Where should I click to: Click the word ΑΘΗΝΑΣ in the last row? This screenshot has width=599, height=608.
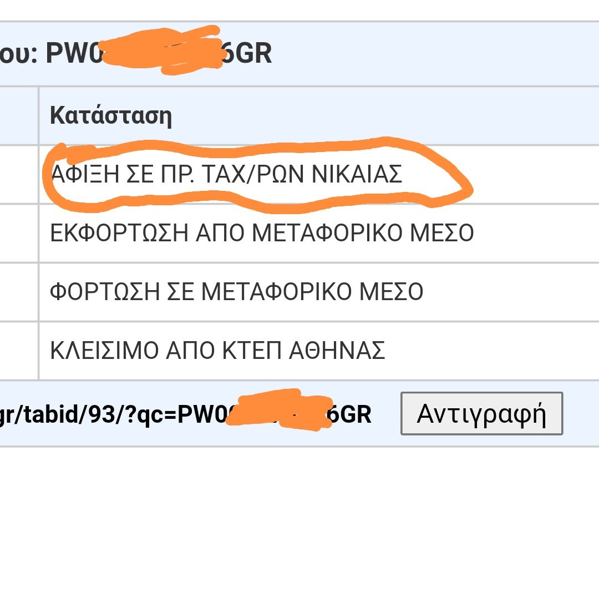tap(337, 350)
